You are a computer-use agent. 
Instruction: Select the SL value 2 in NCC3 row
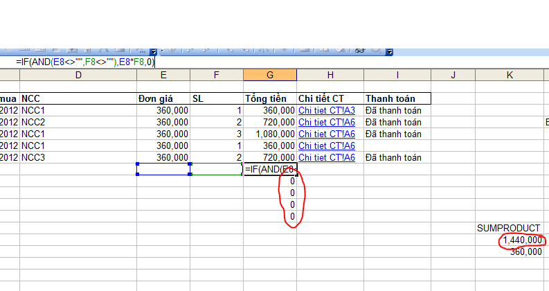click(217, 157)
